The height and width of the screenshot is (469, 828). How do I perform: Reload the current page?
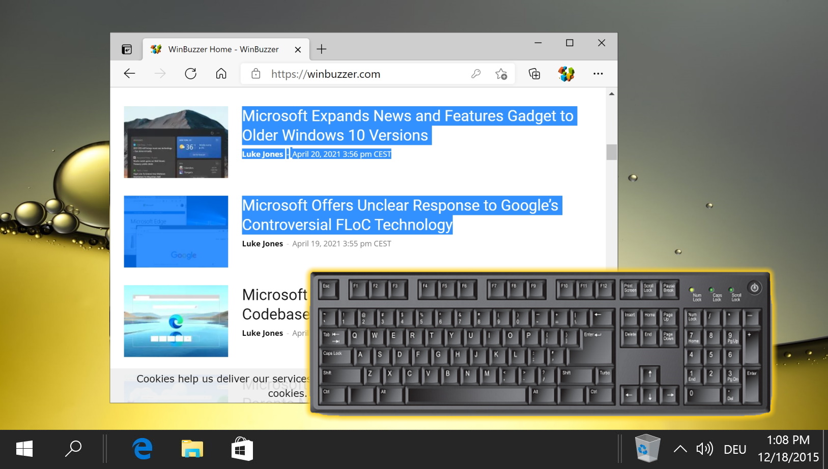click(x=190, y=74)
